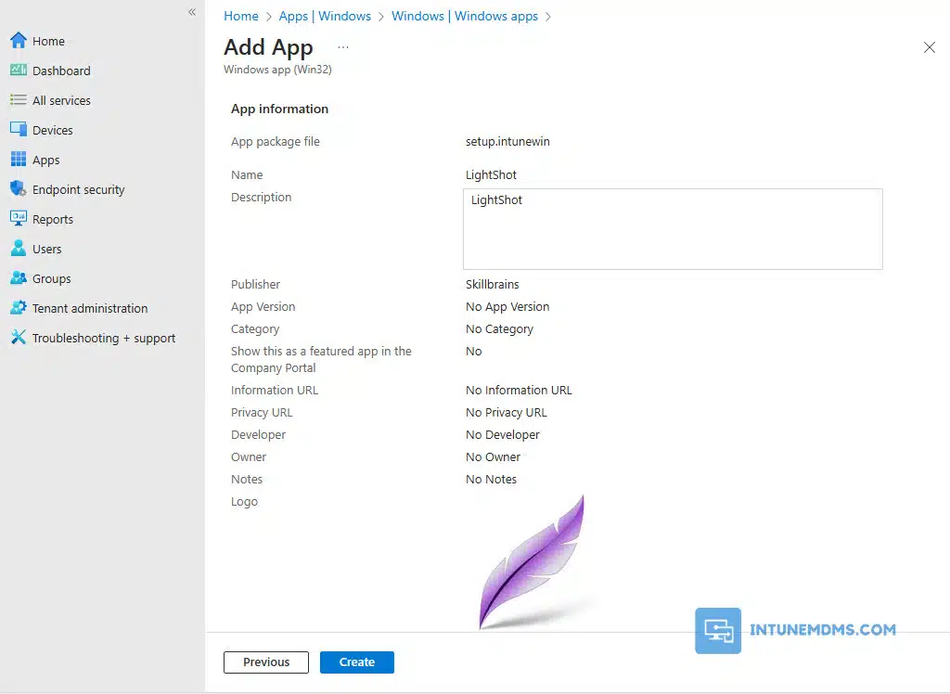
Task: Open the Groups icon in sidebar
Action: pos(18,278)
